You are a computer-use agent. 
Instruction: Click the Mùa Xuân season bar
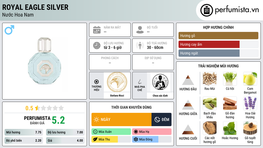pos(111,132)
